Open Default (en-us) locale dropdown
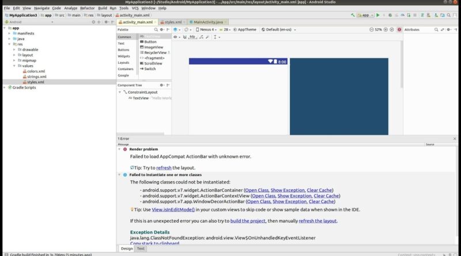 click(278, 30)
